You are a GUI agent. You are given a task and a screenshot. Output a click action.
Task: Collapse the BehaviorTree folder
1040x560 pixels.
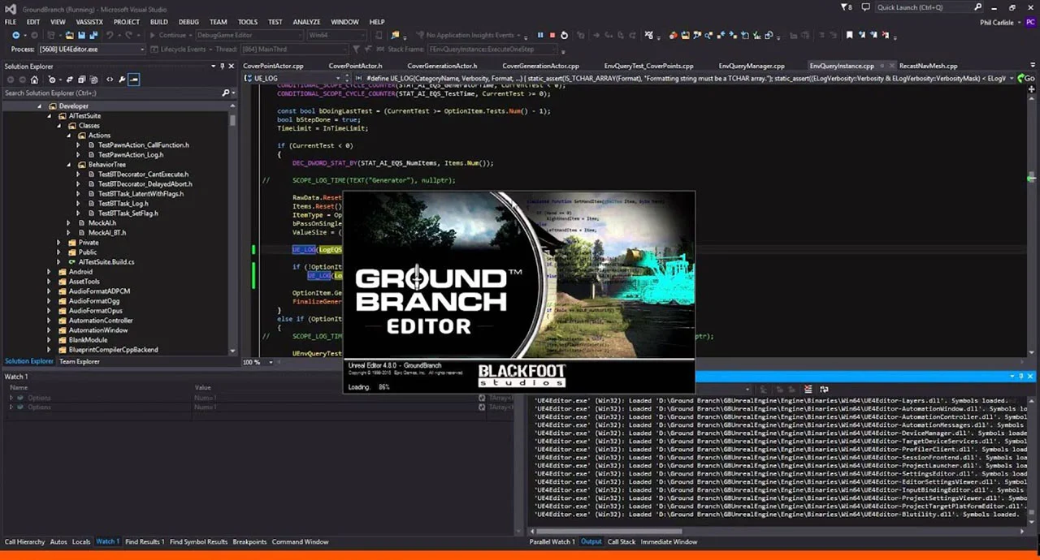(68, 165)
